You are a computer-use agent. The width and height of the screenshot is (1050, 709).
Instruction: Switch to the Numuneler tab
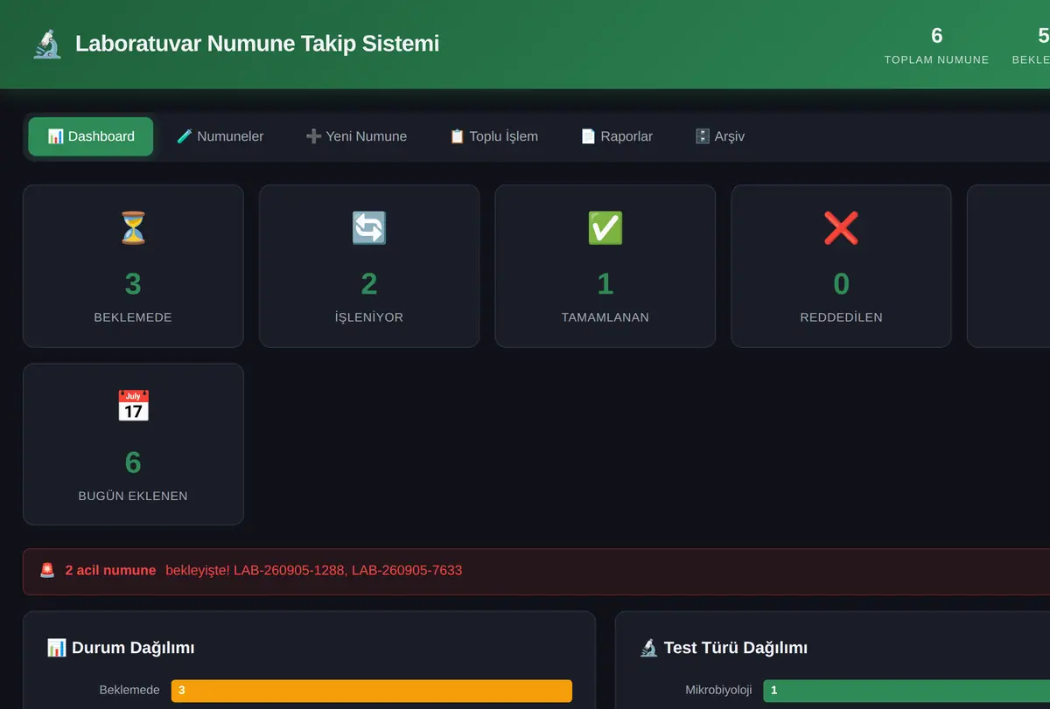coord(220,136)
